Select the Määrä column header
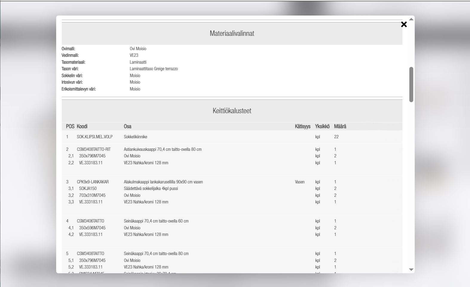 click(340, 126)
